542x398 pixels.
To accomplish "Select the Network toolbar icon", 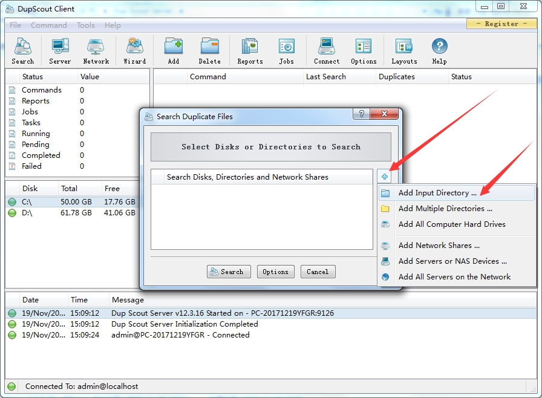I will [x=96, y=51].
